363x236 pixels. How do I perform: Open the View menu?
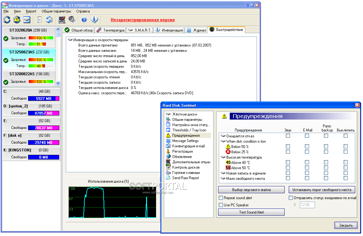(x=17, y=11)
